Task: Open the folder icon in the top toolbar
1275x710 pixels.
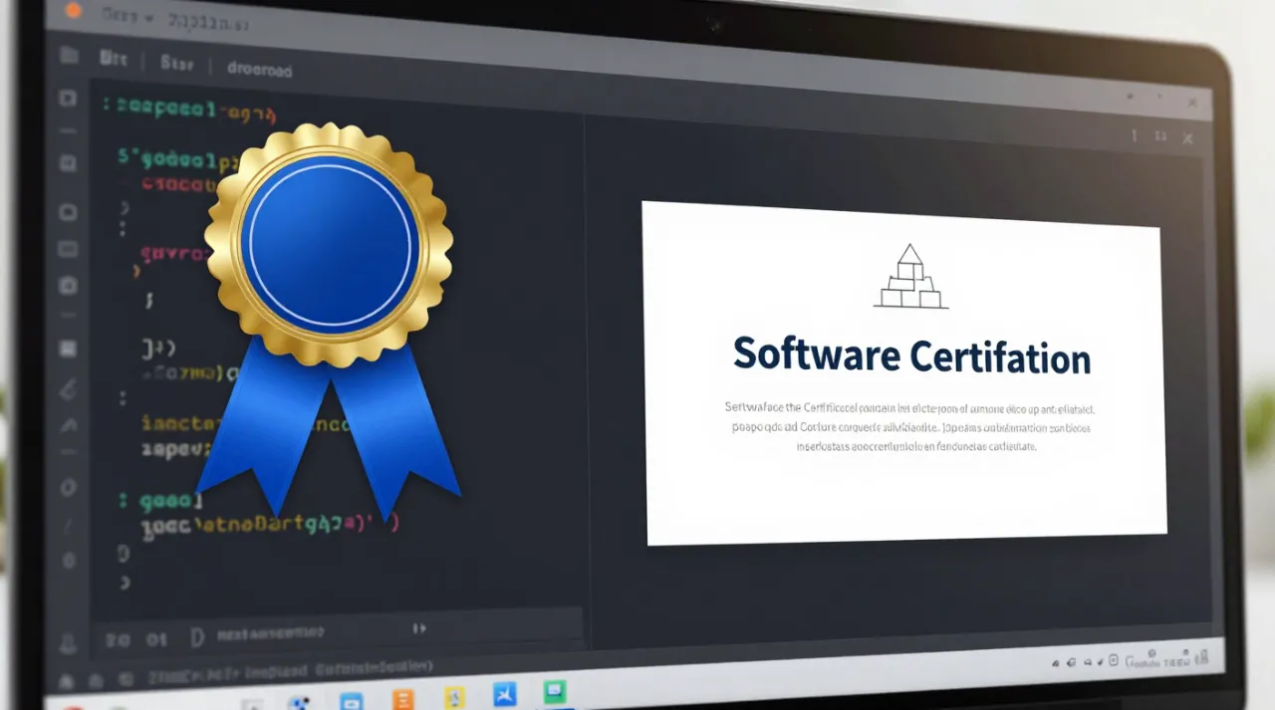Action: [68, 55]
